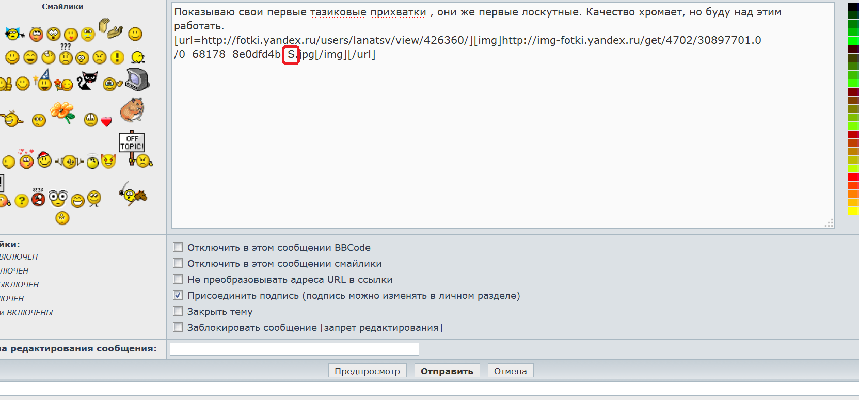Grab the message box resize handle
This screenshot has width=859, height=400.
829,223
